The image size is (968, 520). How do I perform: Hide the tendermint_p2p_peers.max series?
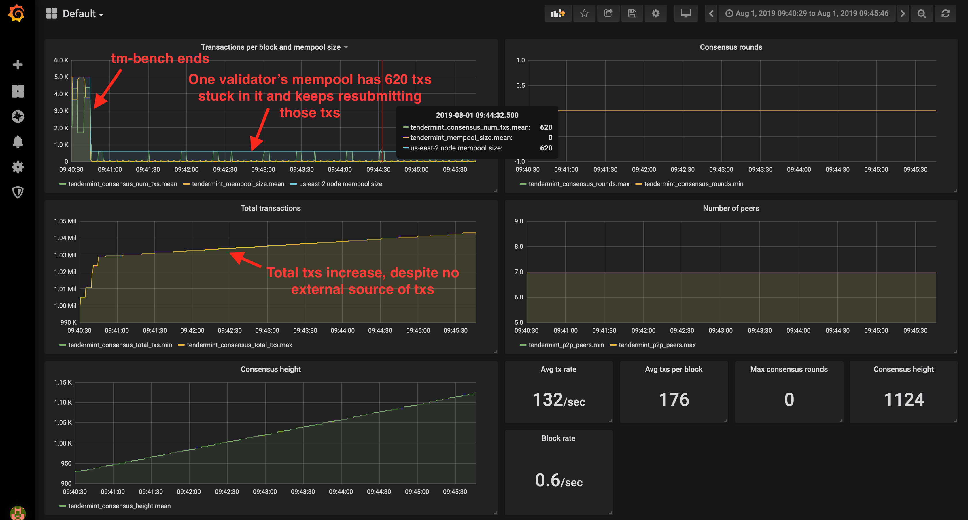point(657,345)
